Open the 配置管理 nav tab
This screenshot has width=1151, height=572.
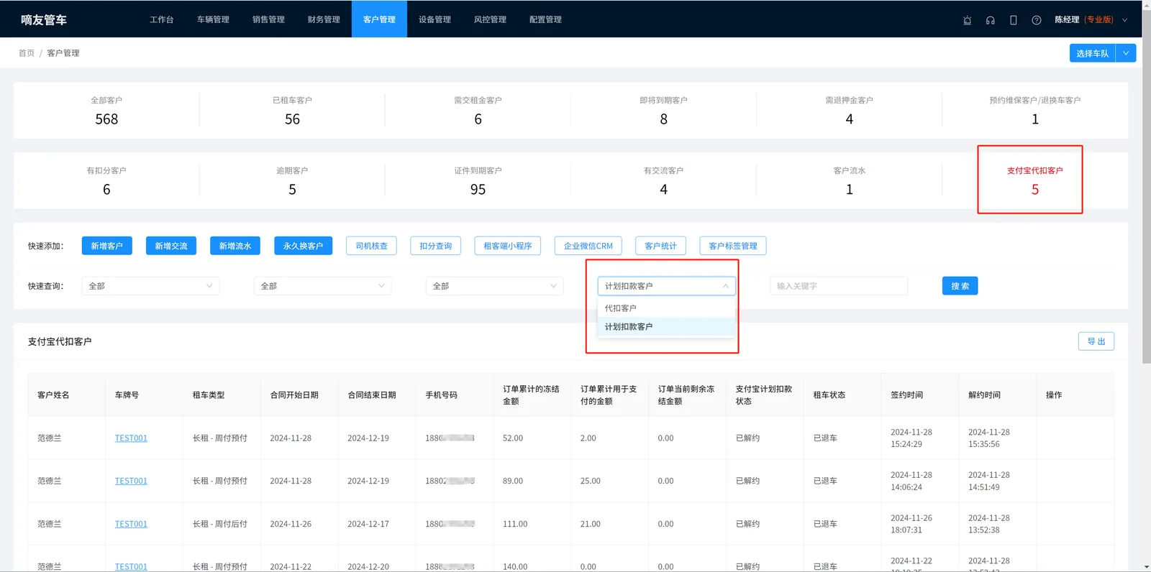(x=545, y=19)
